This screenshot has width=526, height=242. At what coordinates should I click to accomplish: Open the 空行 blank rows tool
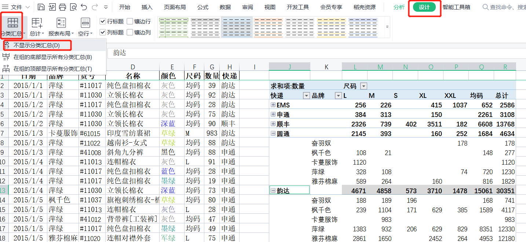(x=85, y=27)
